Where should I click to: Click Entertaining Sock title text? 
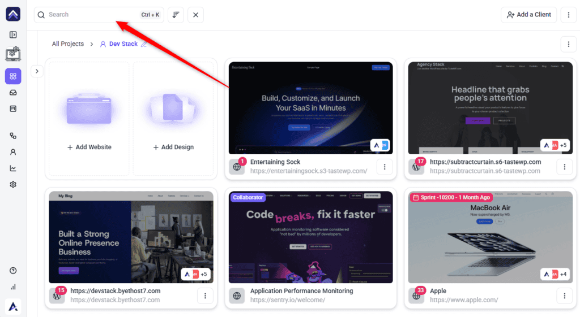click(x=275, y=162)
